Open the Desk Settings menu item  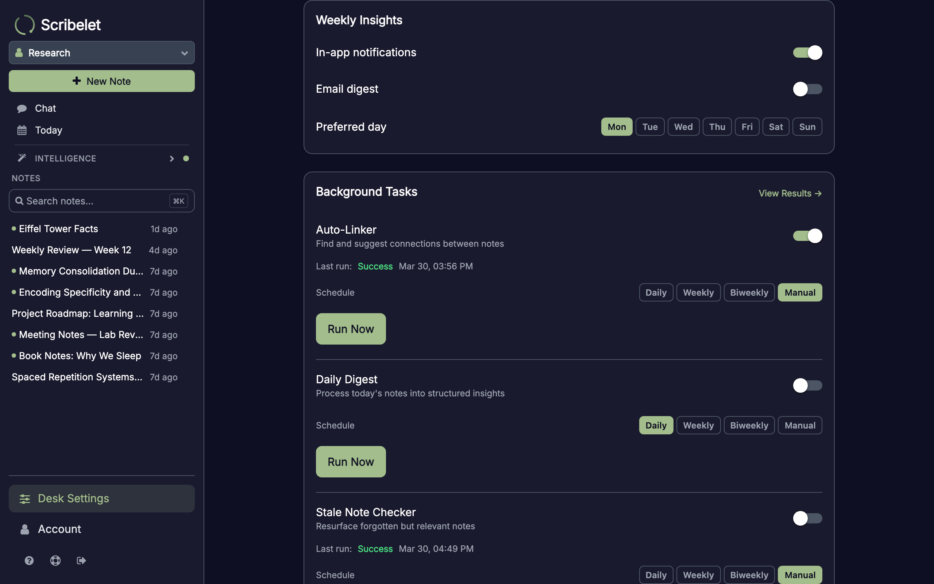[x=101, y=499]
